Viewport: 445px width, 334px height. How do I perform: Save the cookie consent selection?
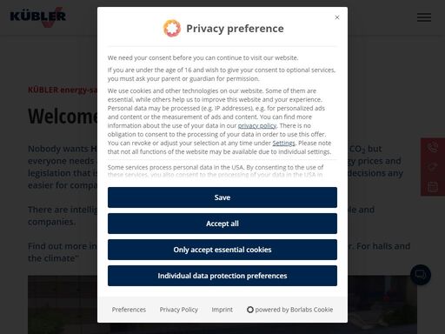click(x=222, y=197)
